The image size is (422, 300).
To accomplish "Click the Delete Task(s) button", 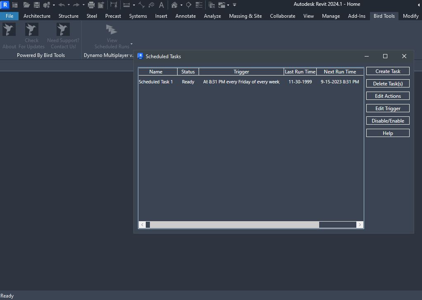I will click(x=388, y=83).
